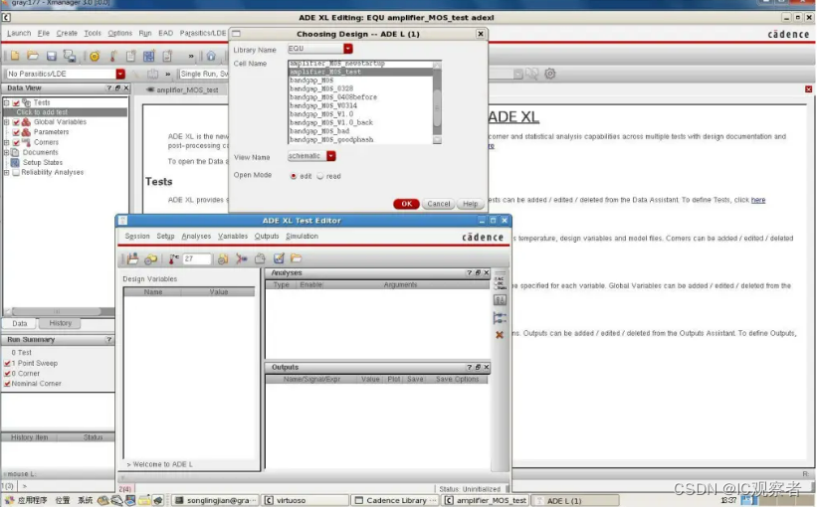Image resolution: width=817 pixels, height=507 pixels.
Task: Click the floppy disk save icon in ADE XL toolbar
Action: 51,56
